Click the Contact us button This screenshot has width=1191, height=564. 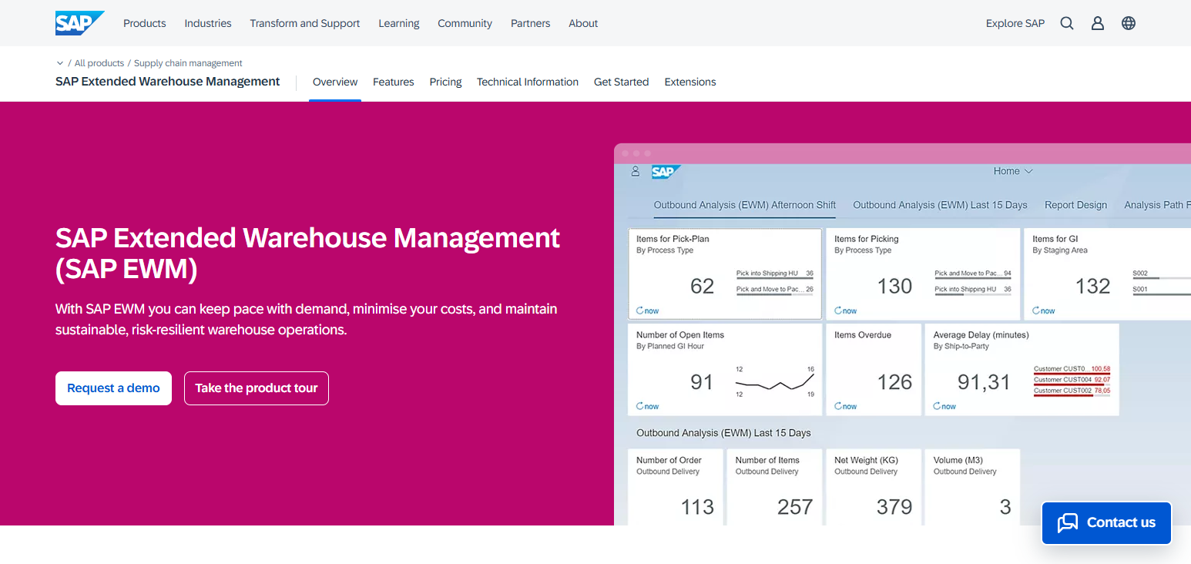point(1106,523)
